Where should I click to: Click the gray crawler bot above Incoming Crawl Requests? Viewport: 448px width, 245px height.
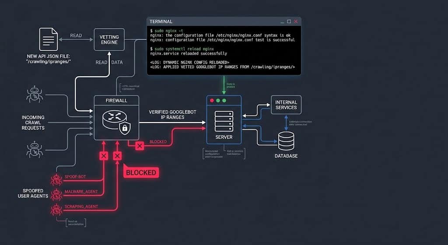[x=35, y=94]
